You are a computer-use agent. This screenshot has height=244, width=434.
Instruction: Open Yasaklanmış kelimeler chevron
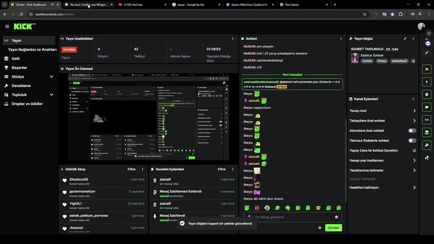click(414, 170)
